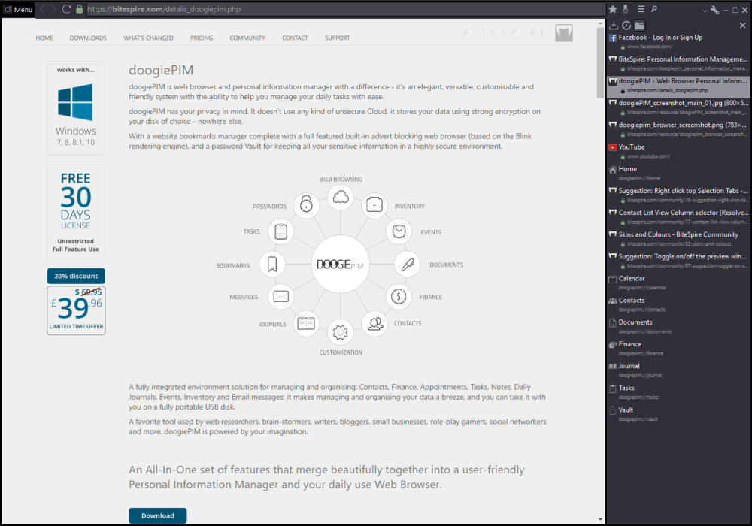Close the side tabs panel
Image resolution: width=752 pixels, height=526 pixels.
[742, 26]
